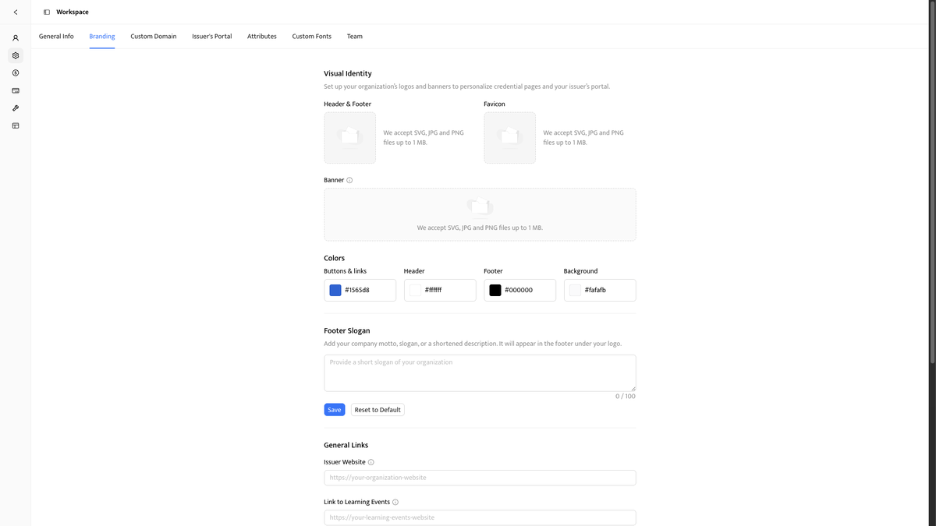Open the user profile sidebar icon
Screen dimensions: 936x526
click(x=16, y=38)
